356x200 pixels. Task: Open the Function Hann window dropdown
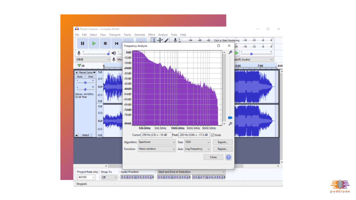pyautogui.click(x=157, y=149)
